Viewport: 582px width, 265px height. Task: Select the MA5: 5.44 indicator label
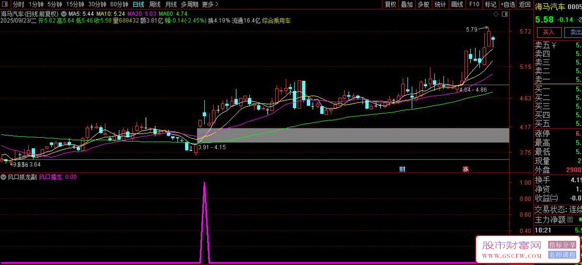tap(80, 14)
